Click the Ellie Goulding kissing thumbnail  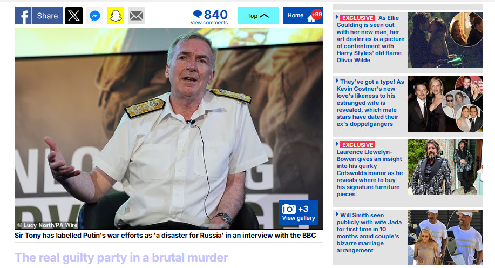pyautogui.click(x=445, y=40)
